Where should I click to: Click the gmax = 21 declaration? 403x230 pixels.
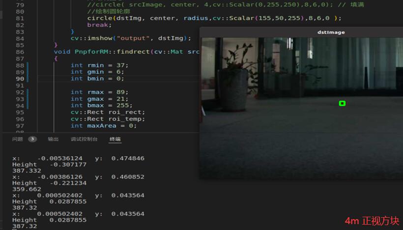pos(99,99)
